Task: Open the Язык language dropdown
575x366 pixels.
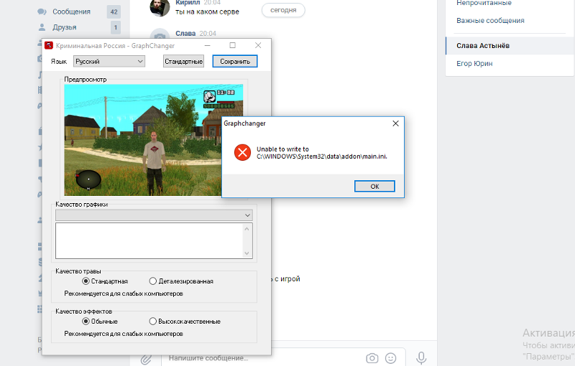Action: [x=109, y=62]
